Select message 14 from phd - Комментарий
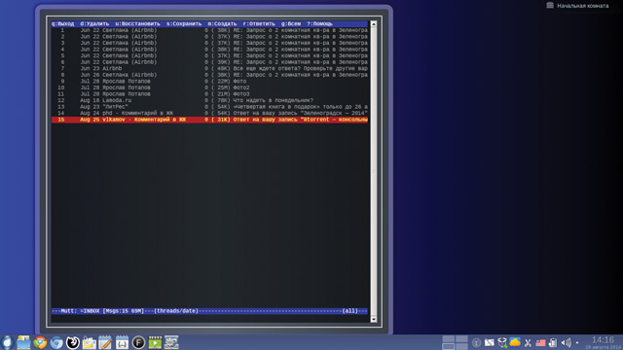Image resolution: width=623 pixels, height=350 pixels. (209, 113)
